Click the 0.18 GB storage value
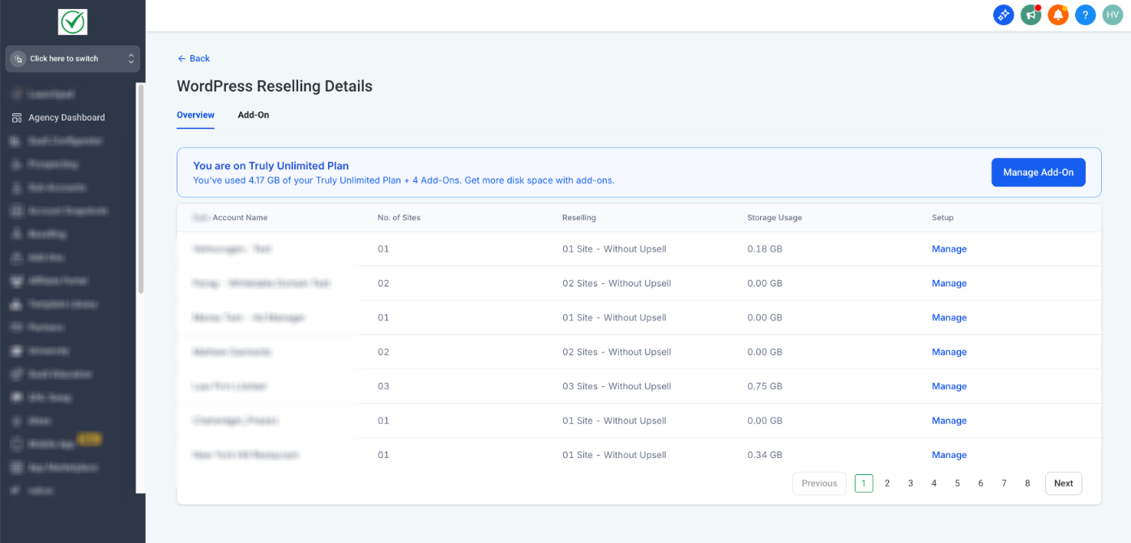This screenshot has height=543, width=1131. pyautogui.click(x=765, y=249)
